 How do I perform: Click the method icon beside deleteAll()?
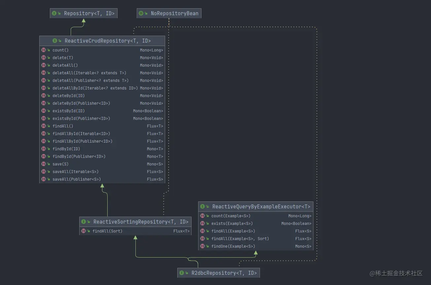tap(44, 65)
